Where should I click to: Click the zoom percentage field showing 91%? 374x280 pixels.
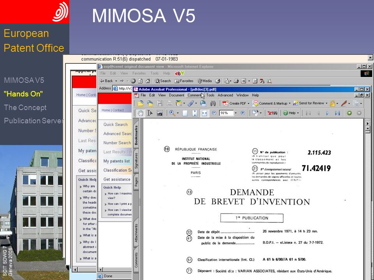[x=226, y=113]
